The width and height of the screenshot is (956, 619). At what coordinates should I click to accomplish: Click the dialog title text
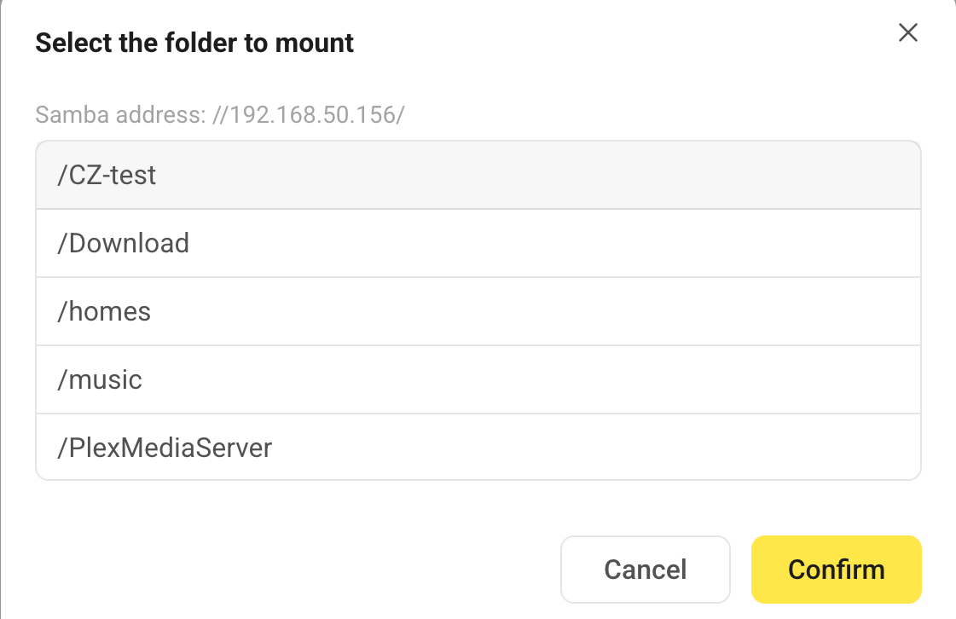click(x=194, y=43)
